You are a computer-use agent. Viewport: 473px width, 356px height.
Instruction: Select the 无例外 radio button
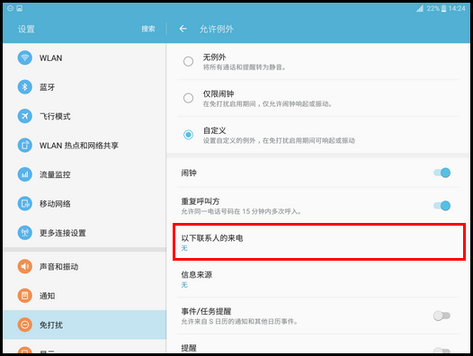(x=188, y=61)
